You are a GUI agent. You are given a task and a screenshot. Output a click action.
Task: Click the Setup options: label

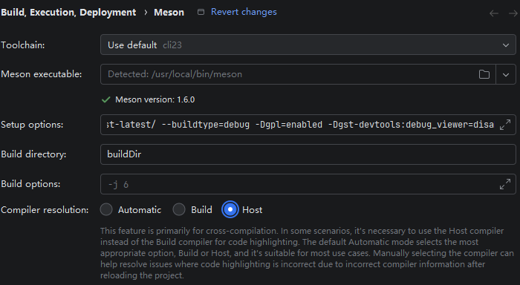click(32, 125)
